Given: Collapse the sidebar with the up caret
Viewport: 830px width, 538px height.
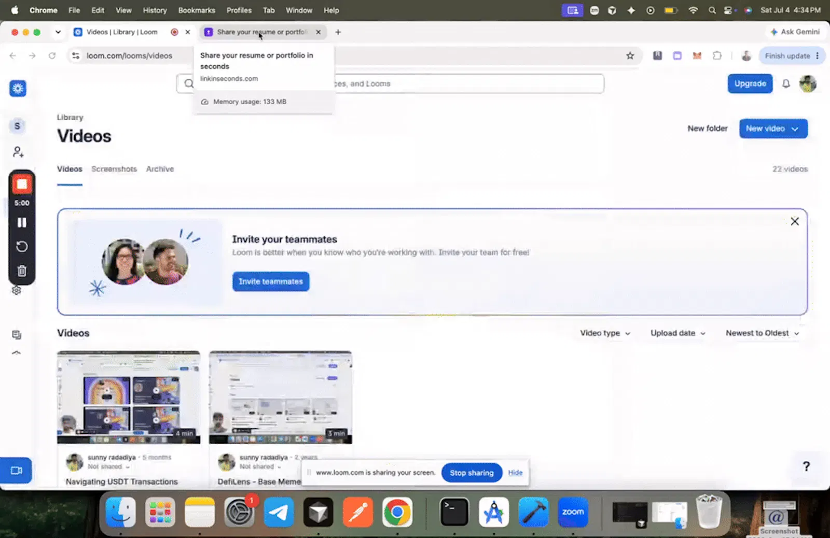Looking at the screenshot, I should pos(17,352).
